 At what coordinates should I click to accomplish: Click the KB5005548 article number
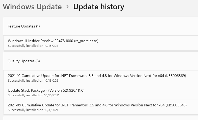click(176, 105)
